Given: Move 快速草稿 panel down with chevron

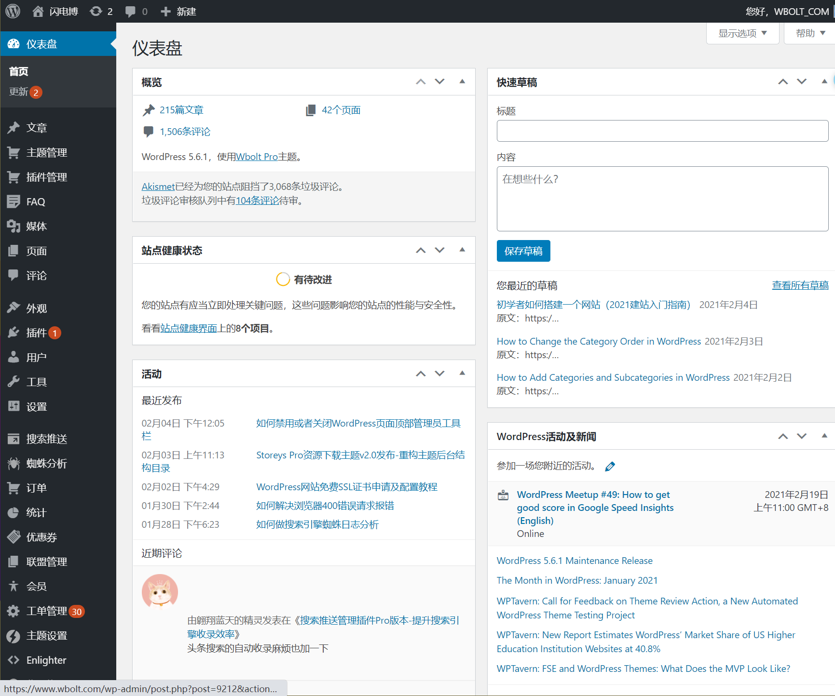Looking at the screenshot, I should click(x=802, y=81).
